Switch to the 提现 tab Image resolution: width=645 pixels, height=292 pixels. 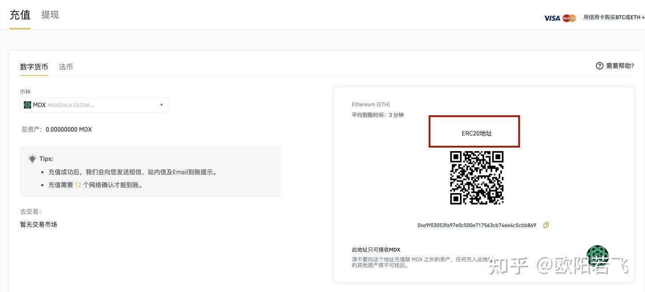(50, 14)
